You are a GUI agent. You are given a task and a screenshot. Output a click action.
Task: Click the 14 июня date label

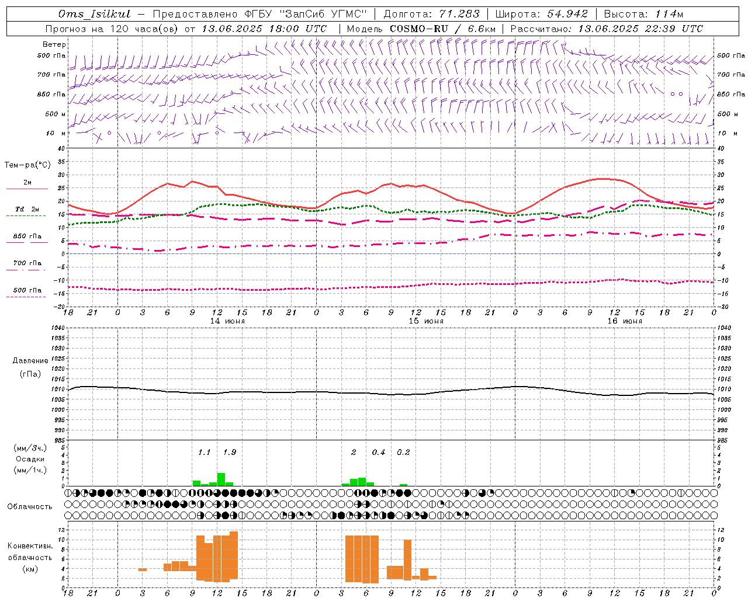tap(227, 321)
